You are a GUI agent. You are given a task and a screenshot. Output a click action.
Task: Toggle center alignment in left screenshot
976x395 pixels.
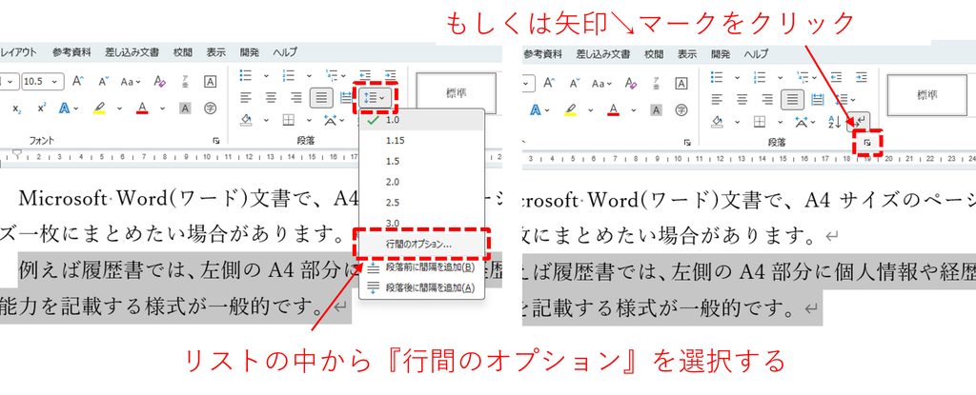272,98
